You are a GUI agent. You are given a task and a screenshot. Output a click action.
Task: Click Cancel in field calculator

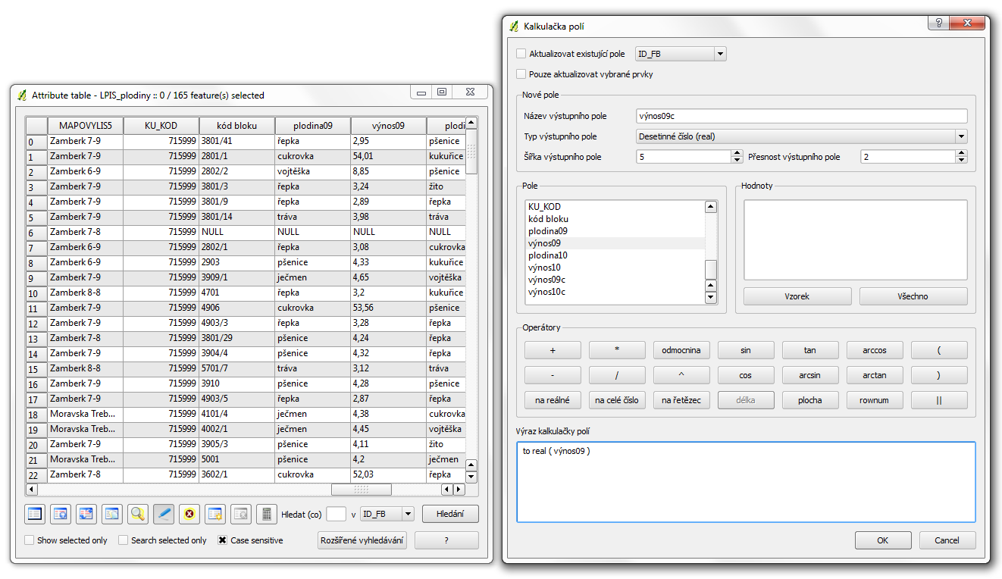(x=947, y=540)
